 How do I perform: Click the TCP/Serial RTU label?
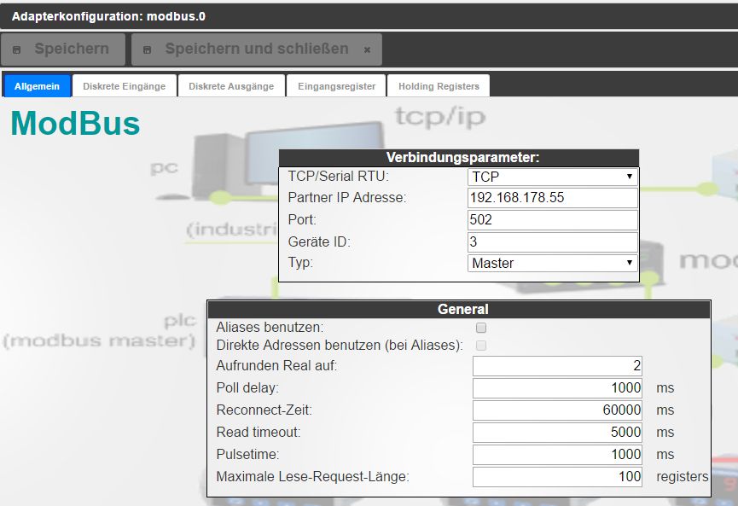[x=339, y=176]
